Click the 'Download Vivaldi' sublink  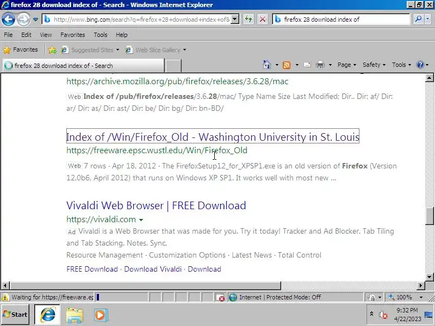(x=153, y=269)
